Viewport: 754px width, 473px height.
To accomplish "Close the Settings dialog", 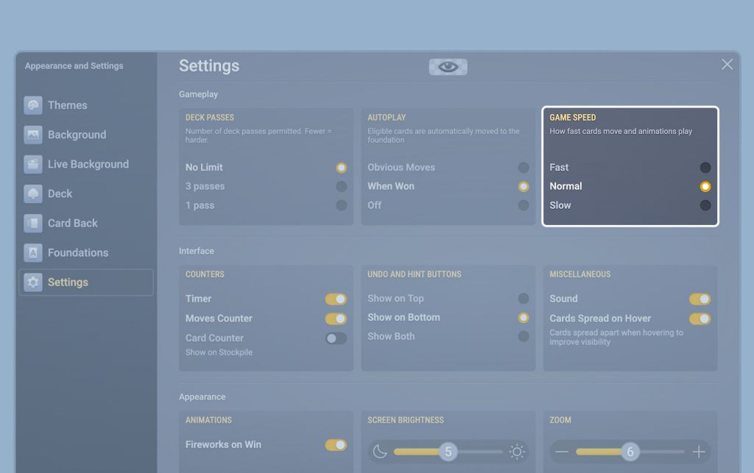I will coord(727,65).
